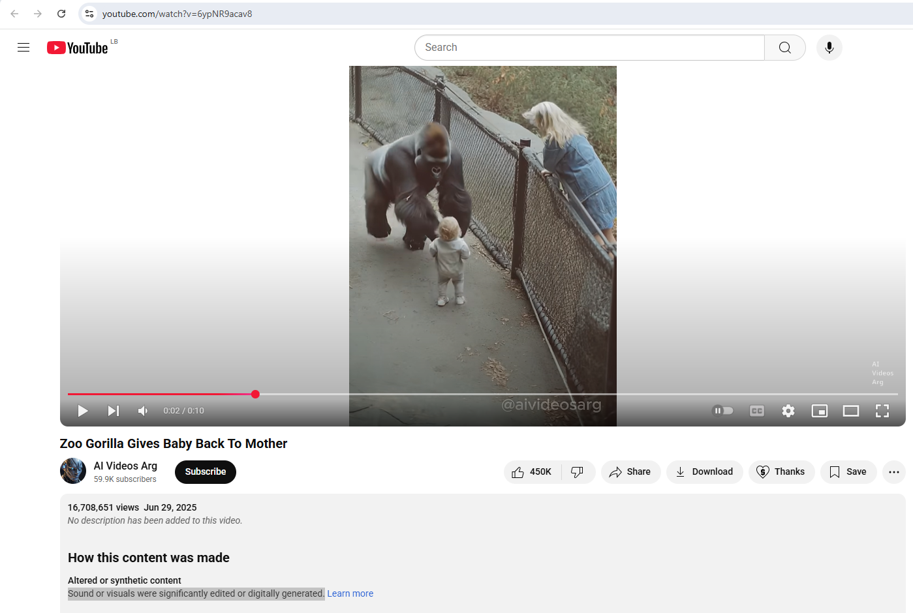Open the video's more actions menu
The height and width of the screenshot is (613, 913).
(x=893, y=471)
